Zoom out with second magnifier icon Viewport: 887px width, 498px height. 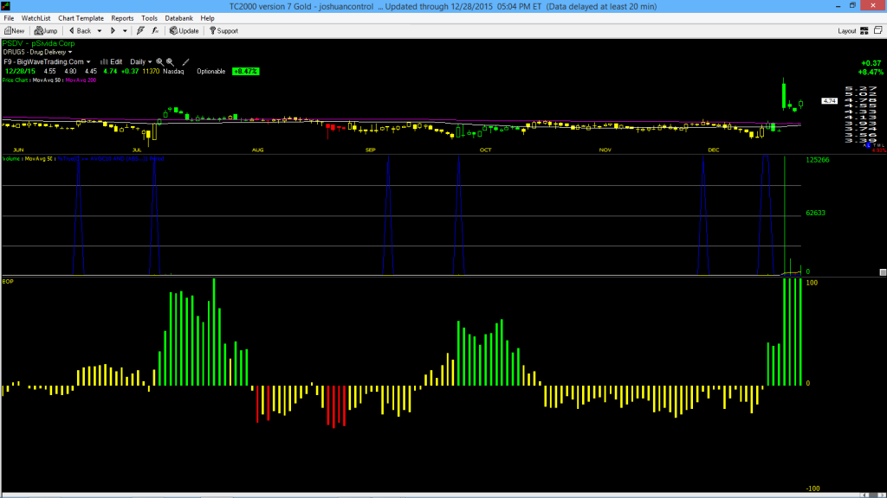point(170,62)
